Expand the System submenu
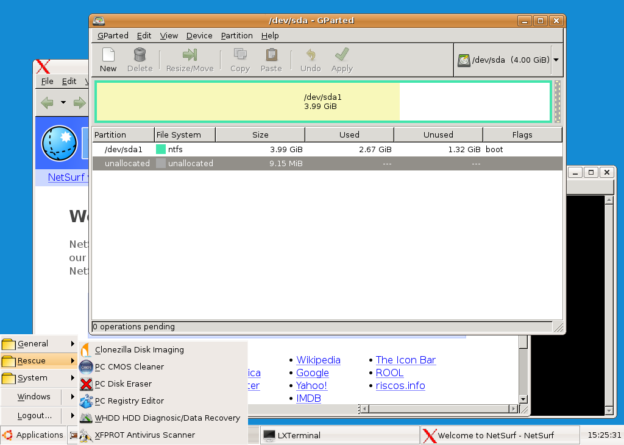The height and width of the screenshot is (445, 624). 39,378
